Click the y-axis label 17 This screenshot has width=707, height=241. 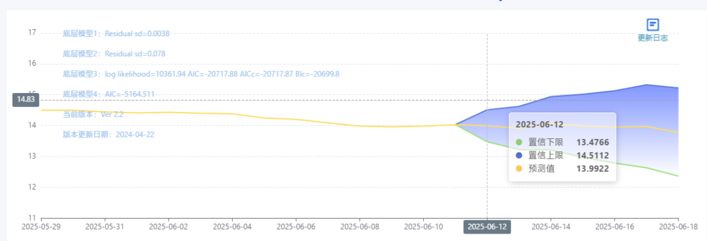point(32,33)
